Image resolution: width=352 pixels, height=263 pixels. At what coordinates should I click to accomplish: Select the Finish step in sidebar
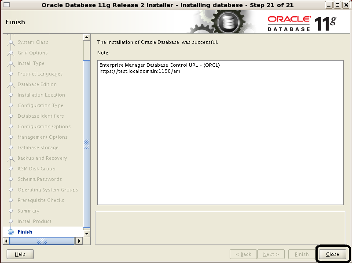[x=25, y=232]
